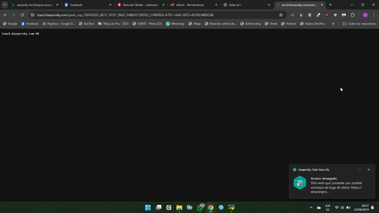Show more bookmarks with double chevron
The height and width of the screenshot is (213, 379).
[x=333, y=24]
